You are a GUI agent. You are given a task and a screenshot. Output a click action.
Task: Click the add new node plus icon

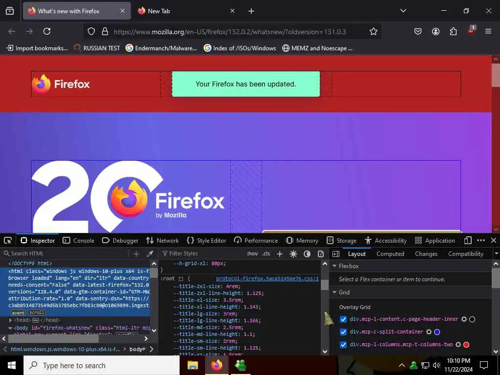coord(136,254)
